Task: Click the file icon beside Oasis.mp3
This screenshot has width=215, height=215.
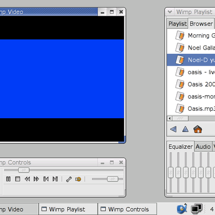Action: pyautogui.click(x=180, y=109)
